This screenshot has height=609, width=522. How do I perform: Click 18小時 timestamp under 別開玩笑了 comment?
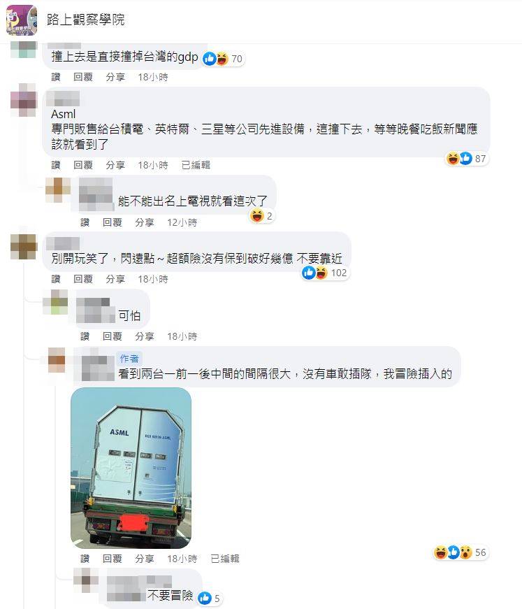tap(153, 279)
